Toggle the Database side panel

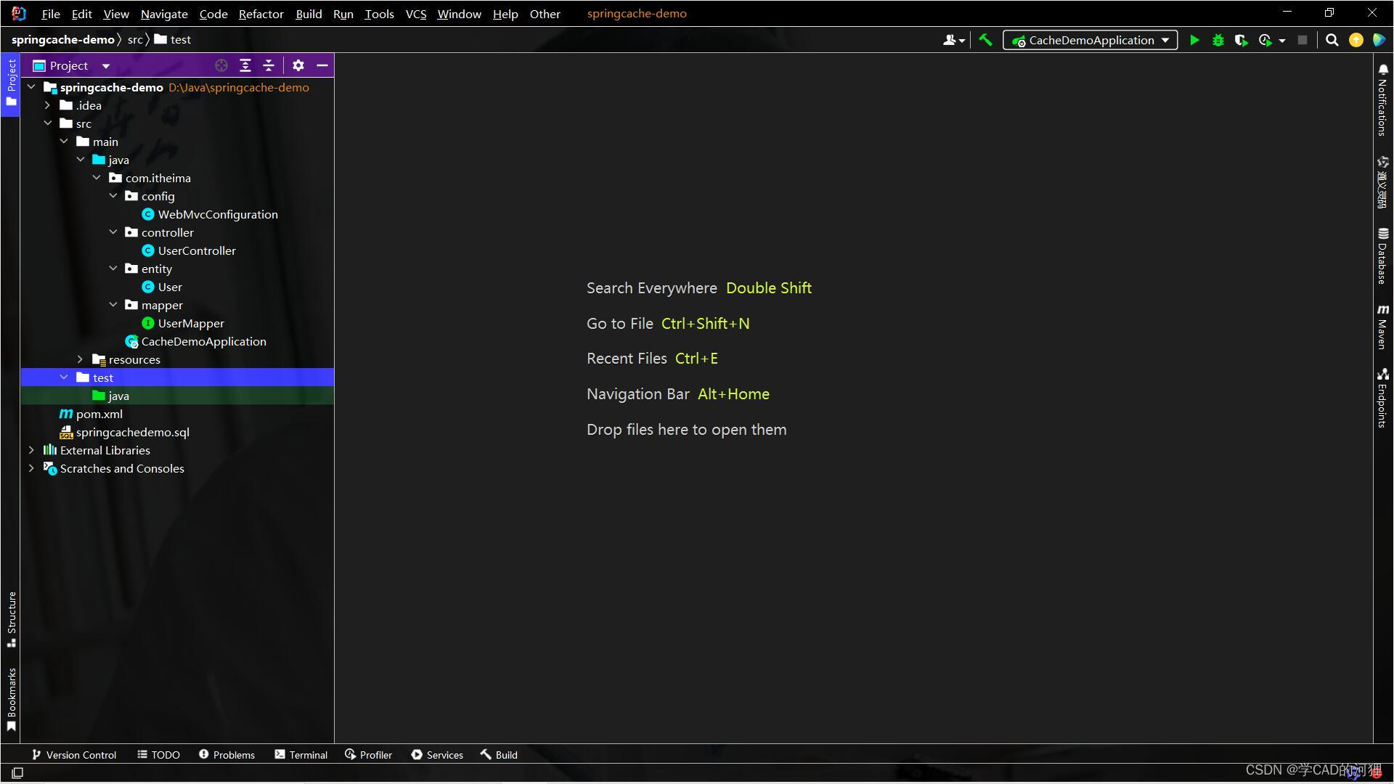(x=1382, y=256)
